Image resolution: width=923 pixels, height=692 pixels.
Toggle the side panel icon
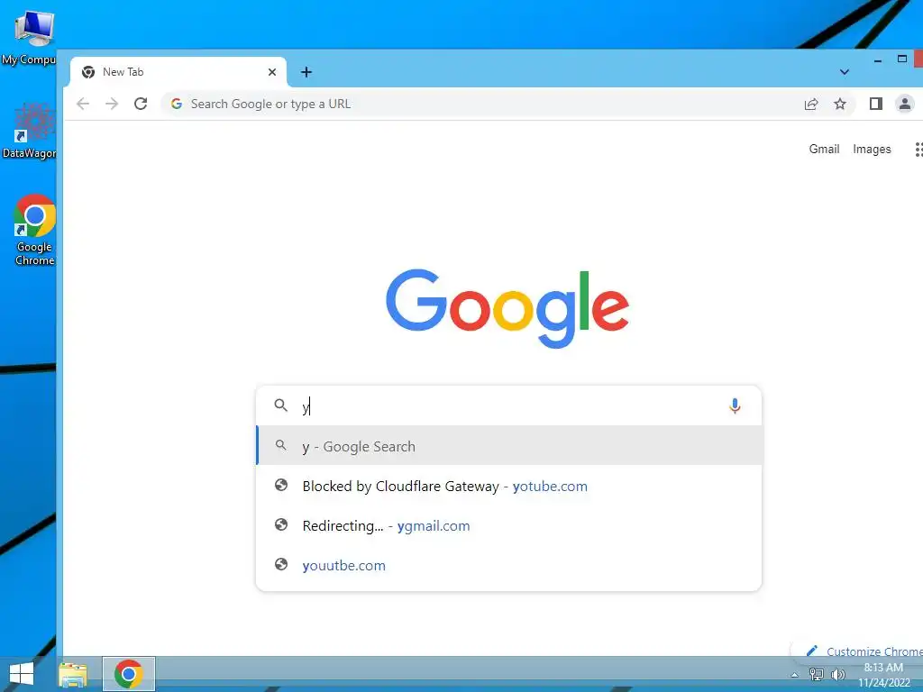click(x=876, y=105)
